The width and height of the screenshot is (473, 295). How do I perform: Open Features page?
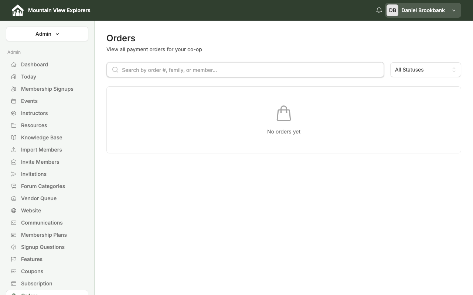pos(47,259)
